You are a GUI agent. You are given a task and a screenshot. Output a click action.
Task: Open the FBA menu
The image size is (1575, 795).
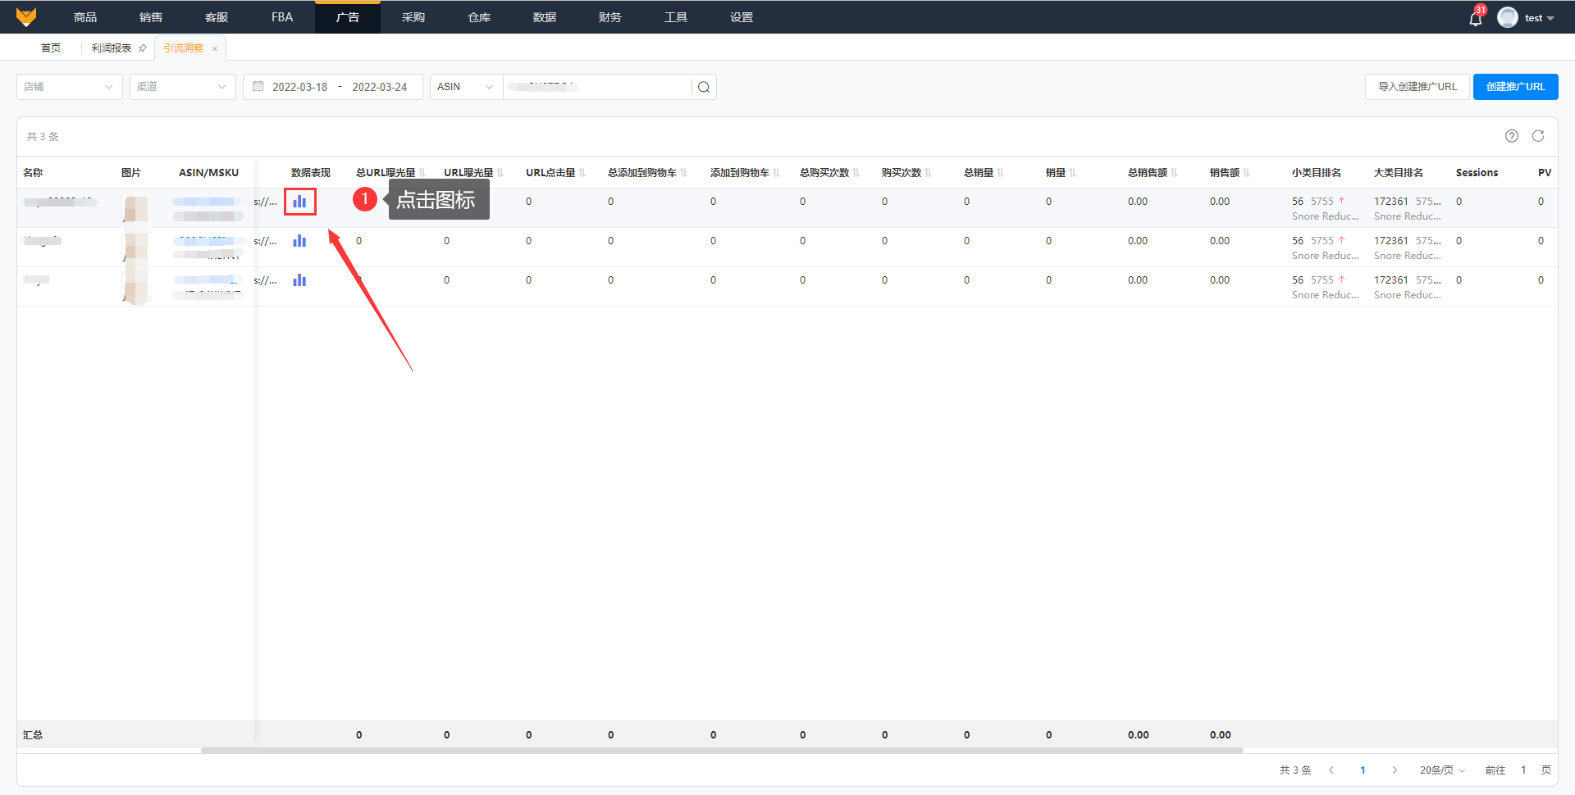282,17
